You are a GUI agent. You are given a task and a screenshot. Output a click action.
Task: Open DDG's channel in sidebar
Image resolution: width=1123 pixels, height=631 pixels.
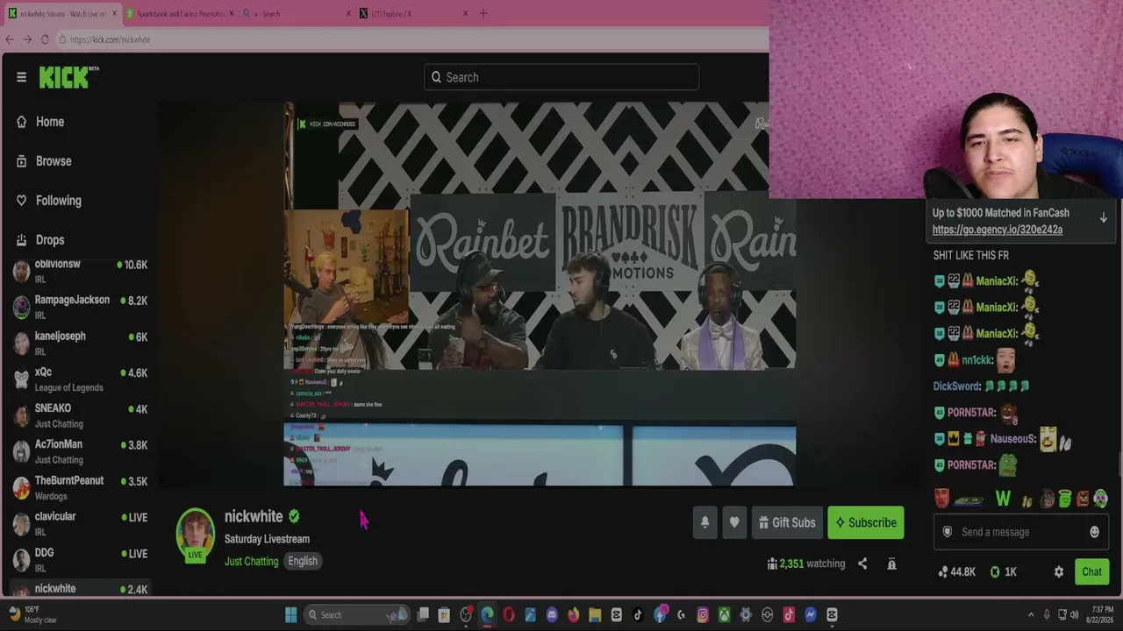[81, 559]
